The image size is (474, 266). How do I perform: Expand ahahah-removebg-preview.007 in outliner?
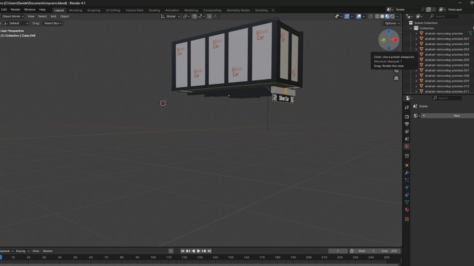(x=416, y=70)
